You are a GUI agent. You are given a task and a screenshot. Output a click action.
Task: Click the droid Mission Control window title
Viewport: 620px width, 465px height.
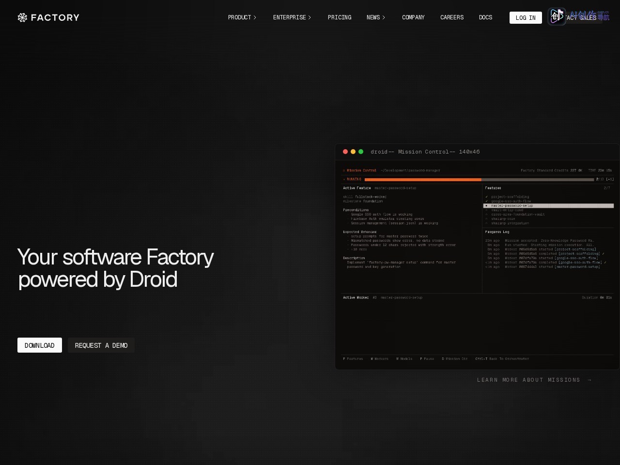(425, 152)
